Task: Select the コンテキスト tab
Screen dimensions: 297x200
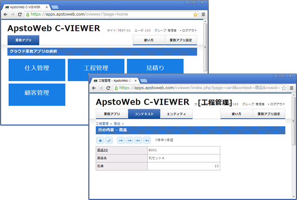Action: pos(144,114)
